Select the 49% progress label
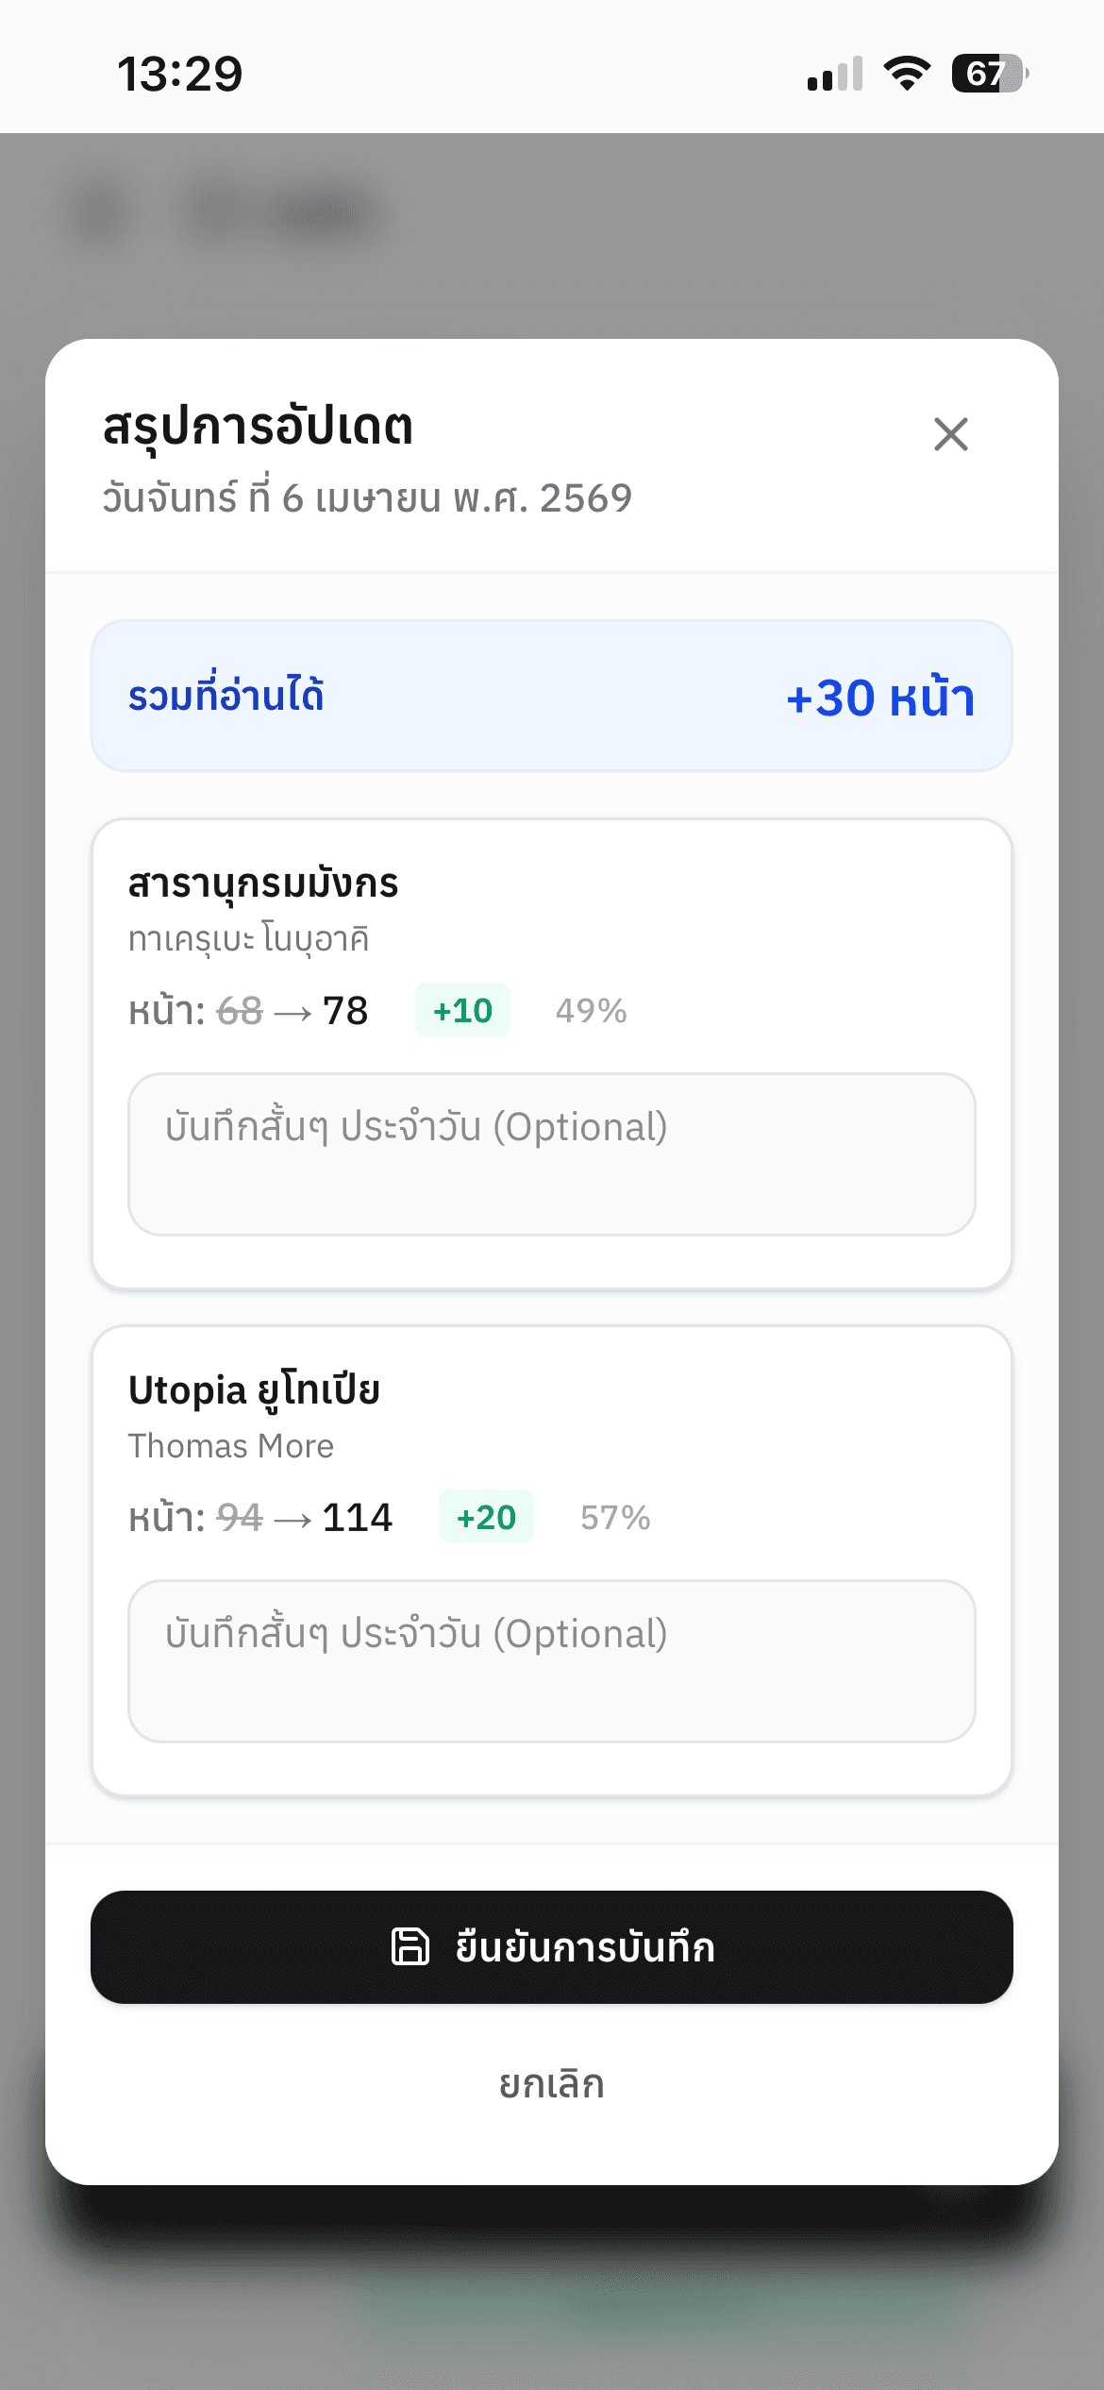Image resolution: width=1104 pixels, height=2390 pixels. point(591,1010)
